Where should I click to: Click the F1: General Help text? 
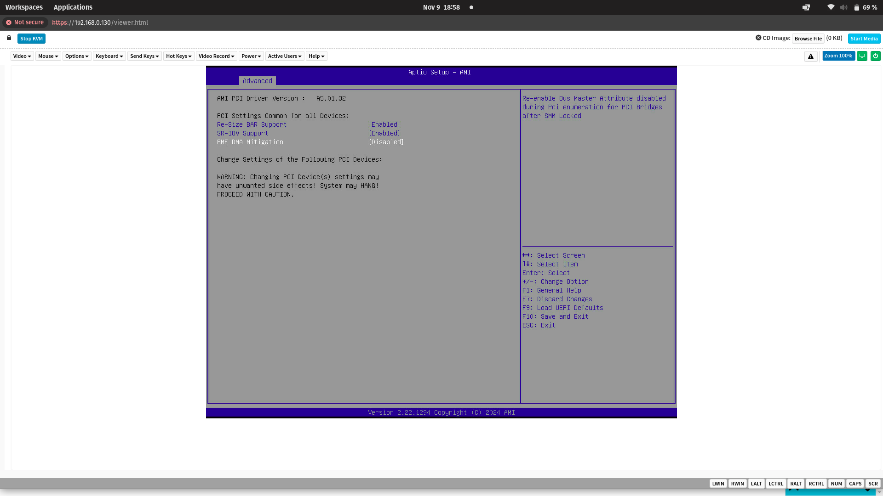552,290
